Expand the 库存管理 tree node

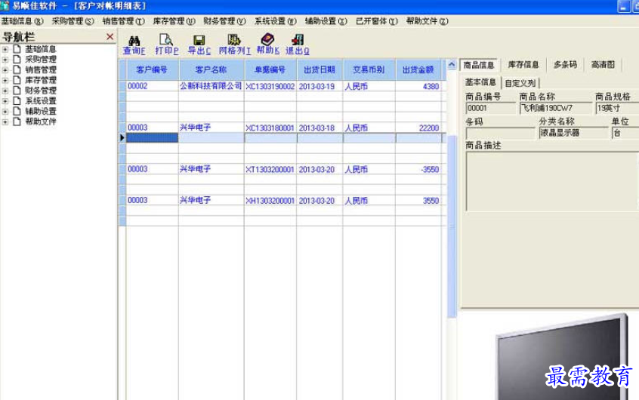click(5, 81)
